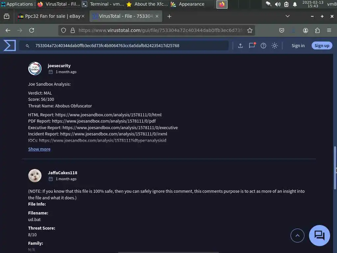Viewport: 337px width, 253px height.
Task: Click the browser forward arrow
Action: pos(20,30)
